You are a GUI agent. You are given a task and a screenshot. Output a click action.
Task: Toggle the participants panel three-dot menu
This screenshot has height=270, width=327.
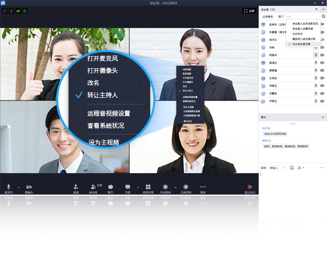click(289, 16)
